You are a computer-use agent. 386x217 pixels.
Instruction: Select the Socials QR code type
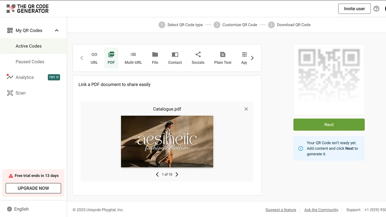[198, 58]
